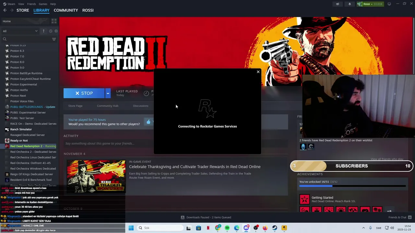Image resolution: width=415 pixels, height=233 pixels.
Task: Open the Games menu
Action: coord(43,4)
